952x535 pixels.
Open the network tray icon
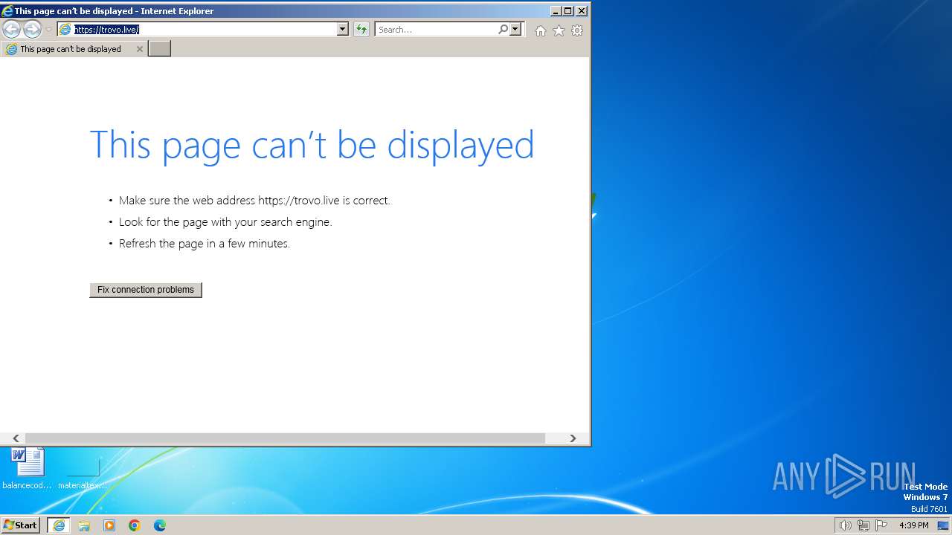click(x=863, y=525)
